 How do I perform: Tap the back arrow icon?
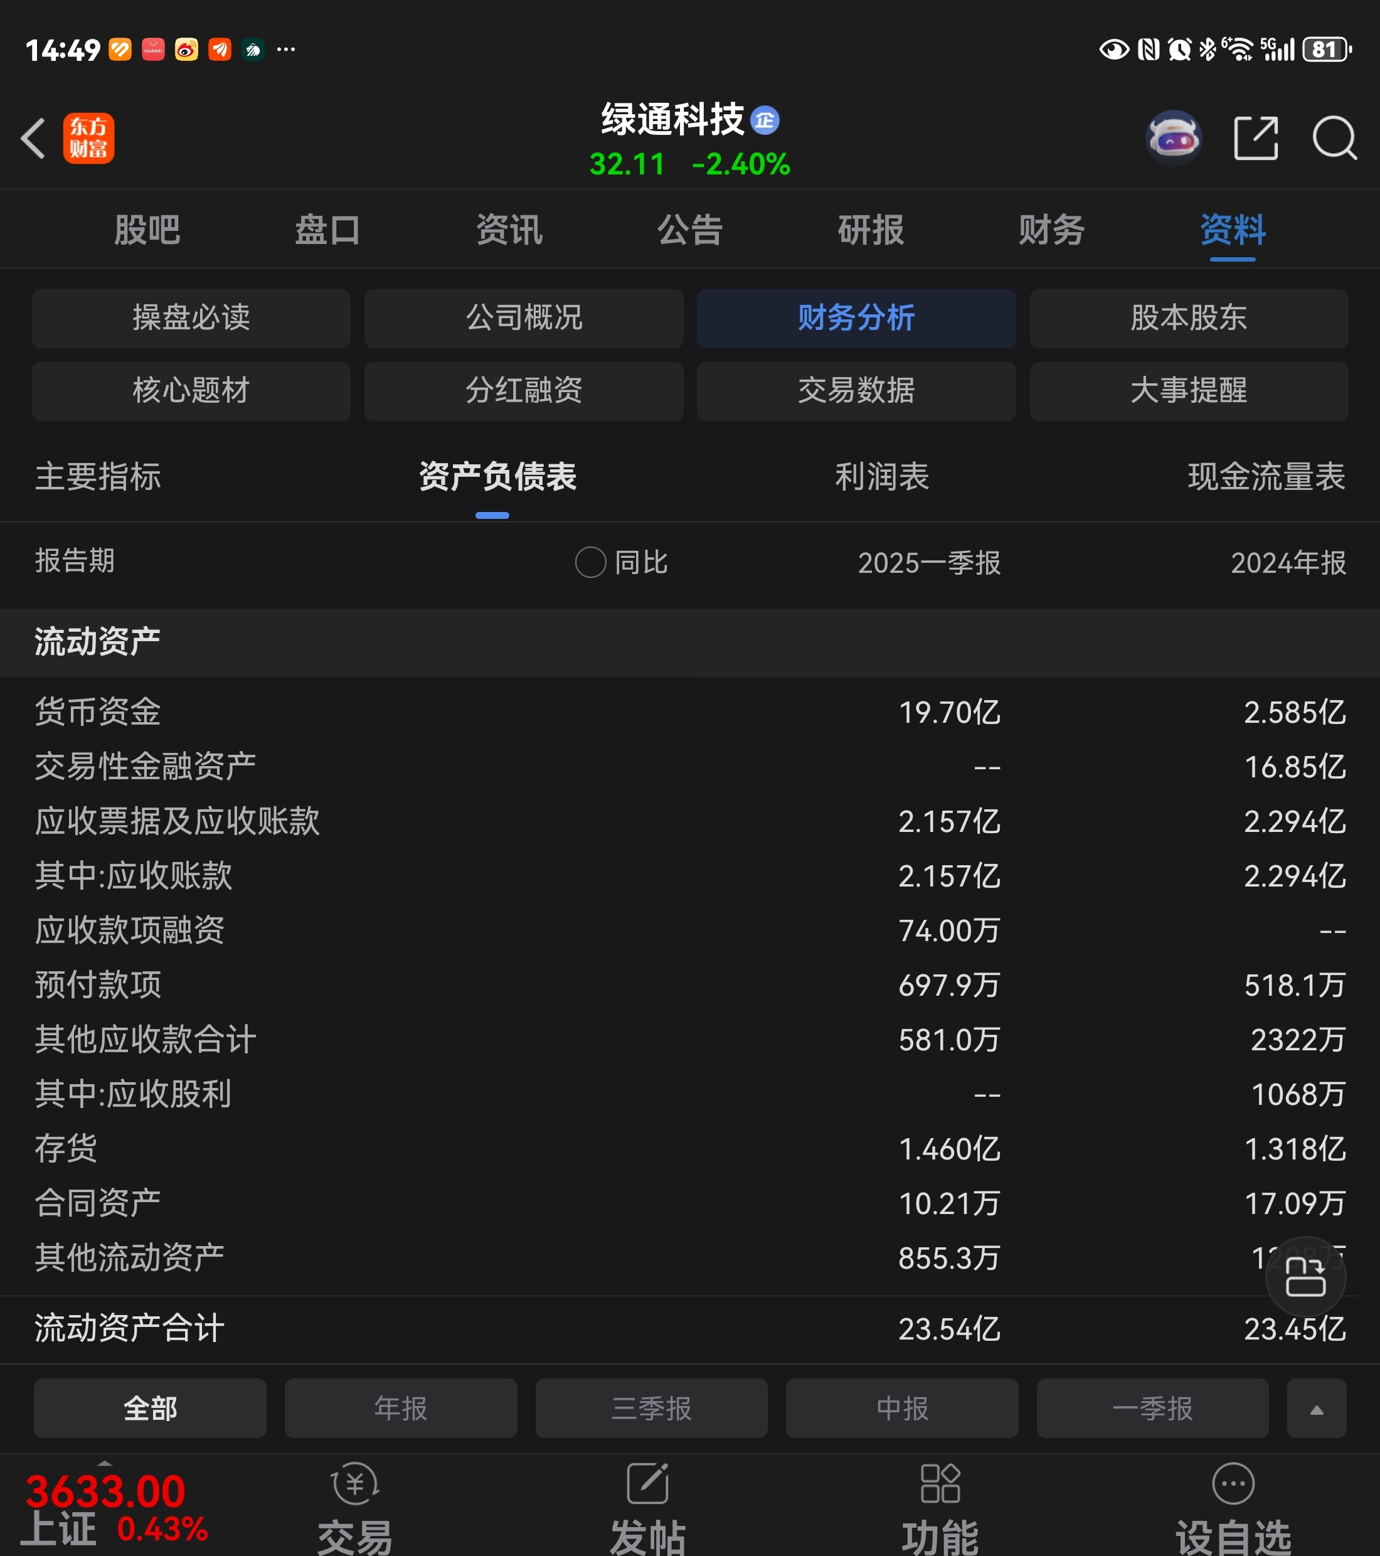33,138
